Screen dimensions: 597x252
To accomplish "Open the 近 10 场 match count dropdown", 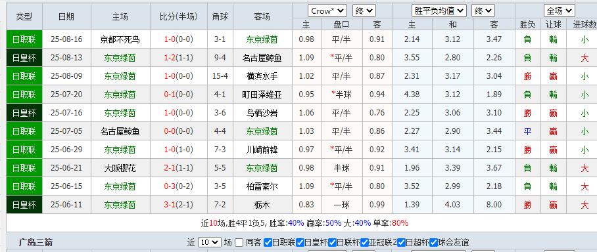I will 209,242.
